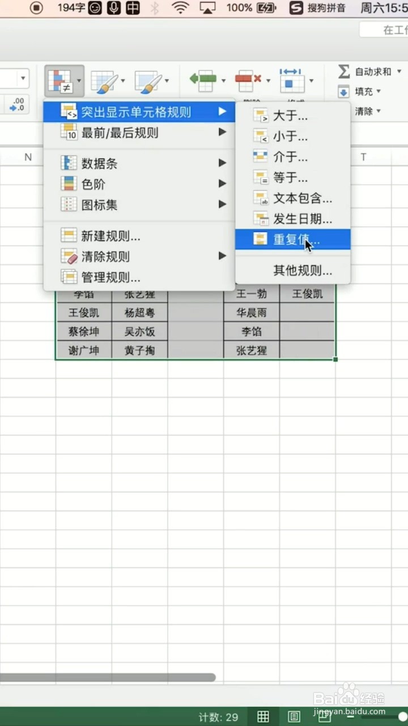The width and height of the screenshot is (408, 726).
Task: Click the 大于 rule icon
Action: point(261,116)
